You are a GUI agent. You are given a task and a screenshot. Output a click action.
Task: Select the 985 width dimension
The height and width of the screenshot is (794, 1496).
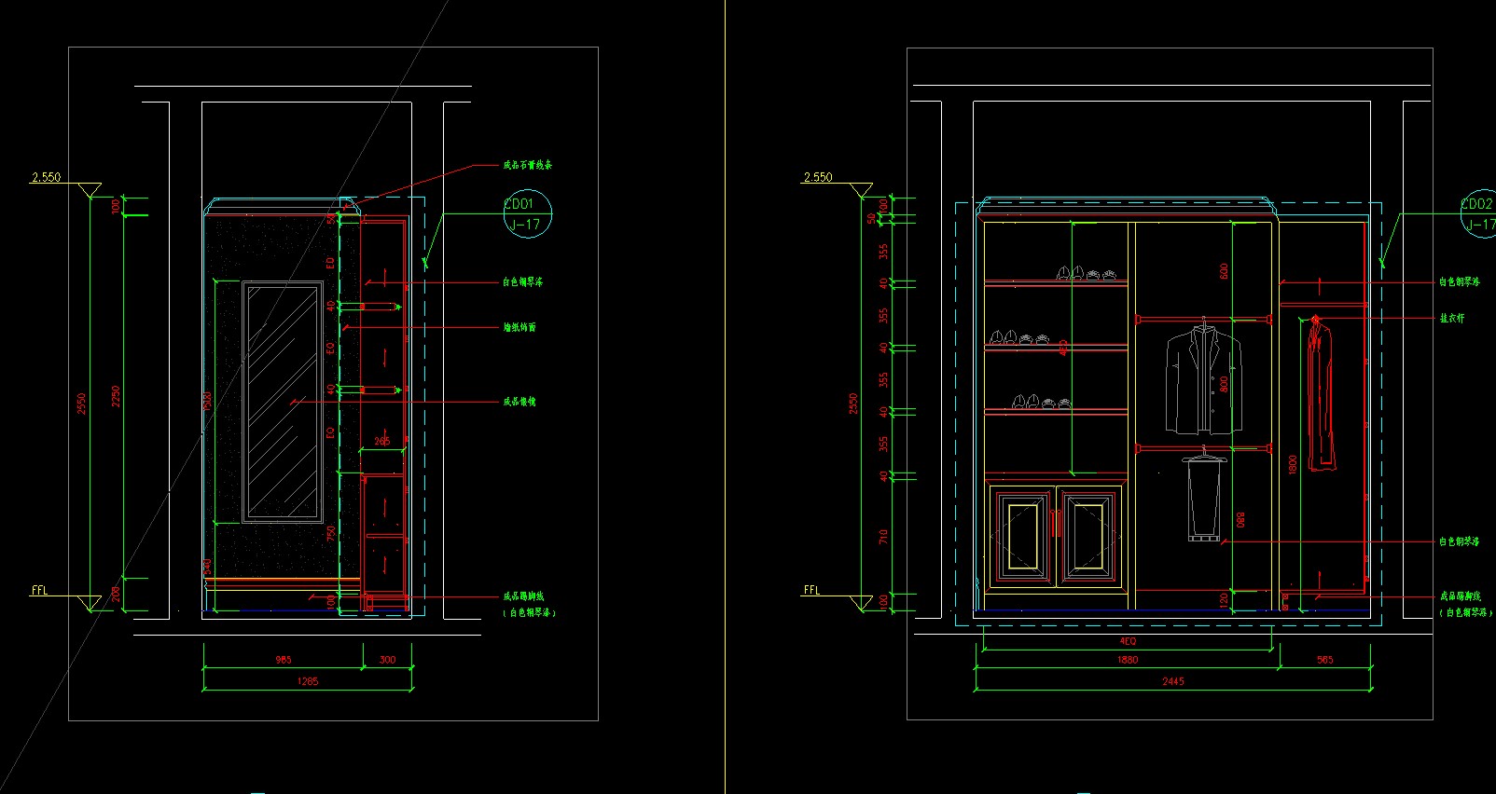tap(284, 660)
